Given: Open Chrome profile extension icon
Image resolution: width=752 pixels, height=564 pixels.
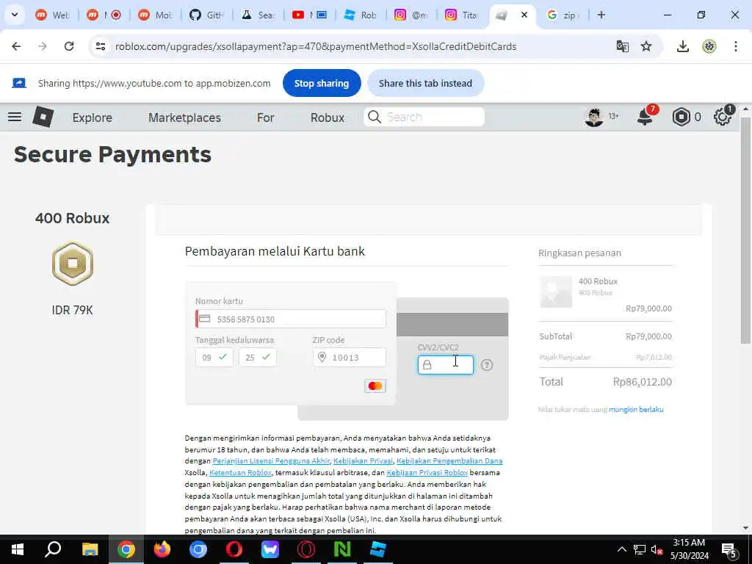Looking at the screenshot, I should click(x=709, y=46).
